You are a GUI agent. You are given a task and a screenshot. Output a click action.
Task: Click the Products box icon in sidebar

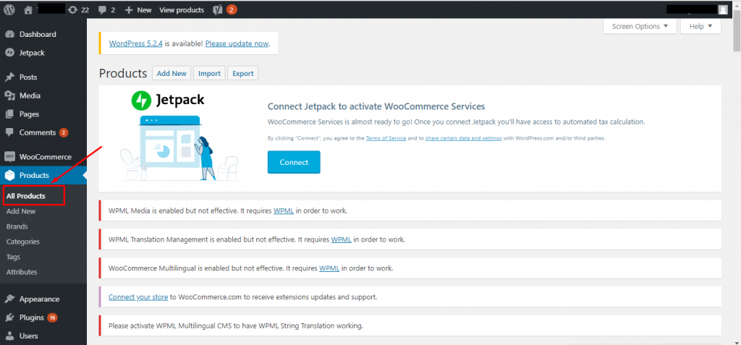[9, 175]
